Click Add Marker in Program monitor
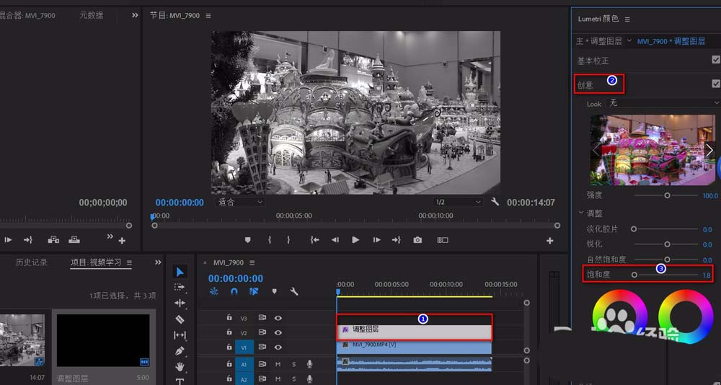This screenshot has width=721, height=385. tap(247, 240)
